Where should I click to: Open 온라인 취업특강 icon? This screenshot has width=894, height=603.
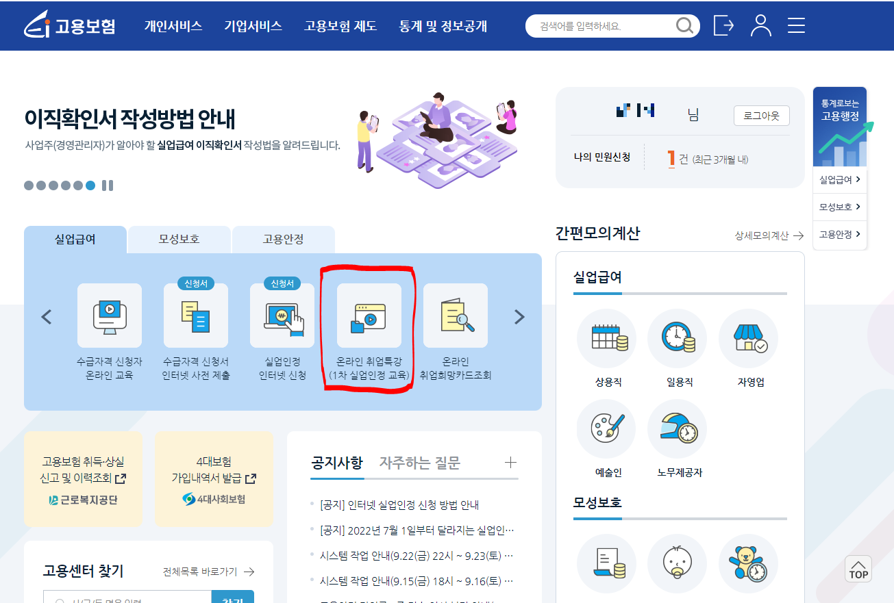click(369, 316)
